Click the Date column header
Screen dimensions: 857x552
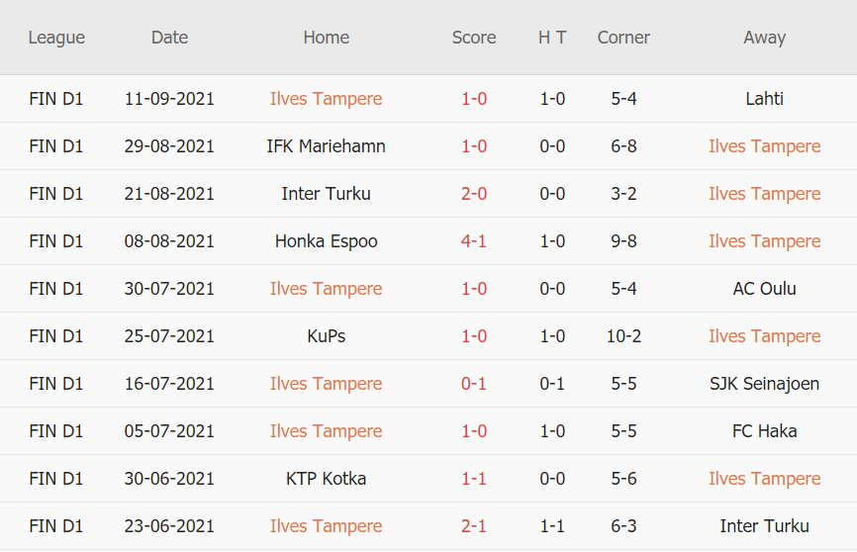[169, 38]
